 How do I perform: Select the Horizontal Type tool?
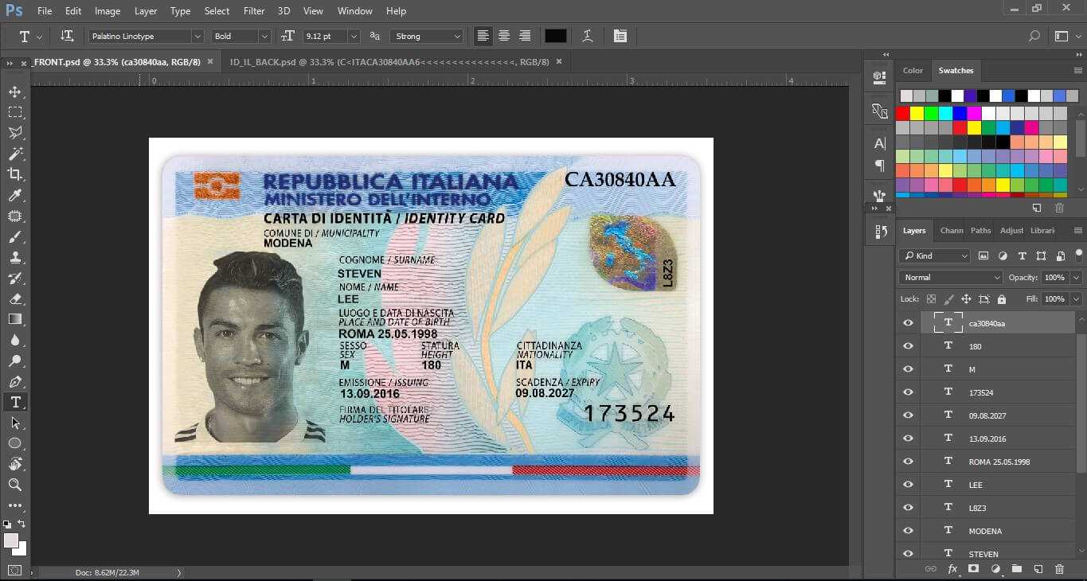click(x=15, y=402)
